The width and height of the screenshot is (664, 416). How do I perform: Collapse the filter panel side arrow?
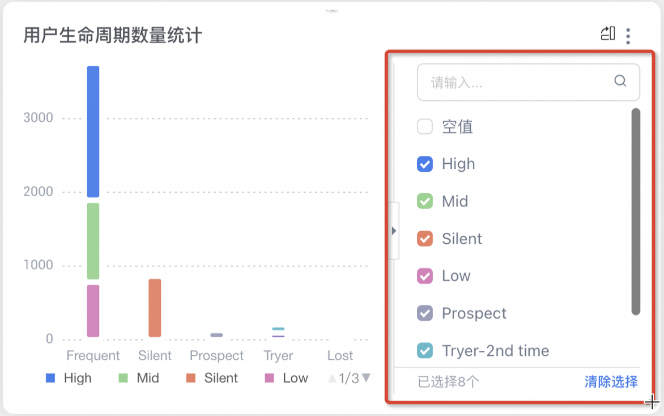tap(394, 231)
